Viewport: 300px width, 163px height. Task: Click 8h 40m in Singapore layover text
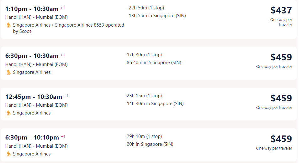(154, 63)
